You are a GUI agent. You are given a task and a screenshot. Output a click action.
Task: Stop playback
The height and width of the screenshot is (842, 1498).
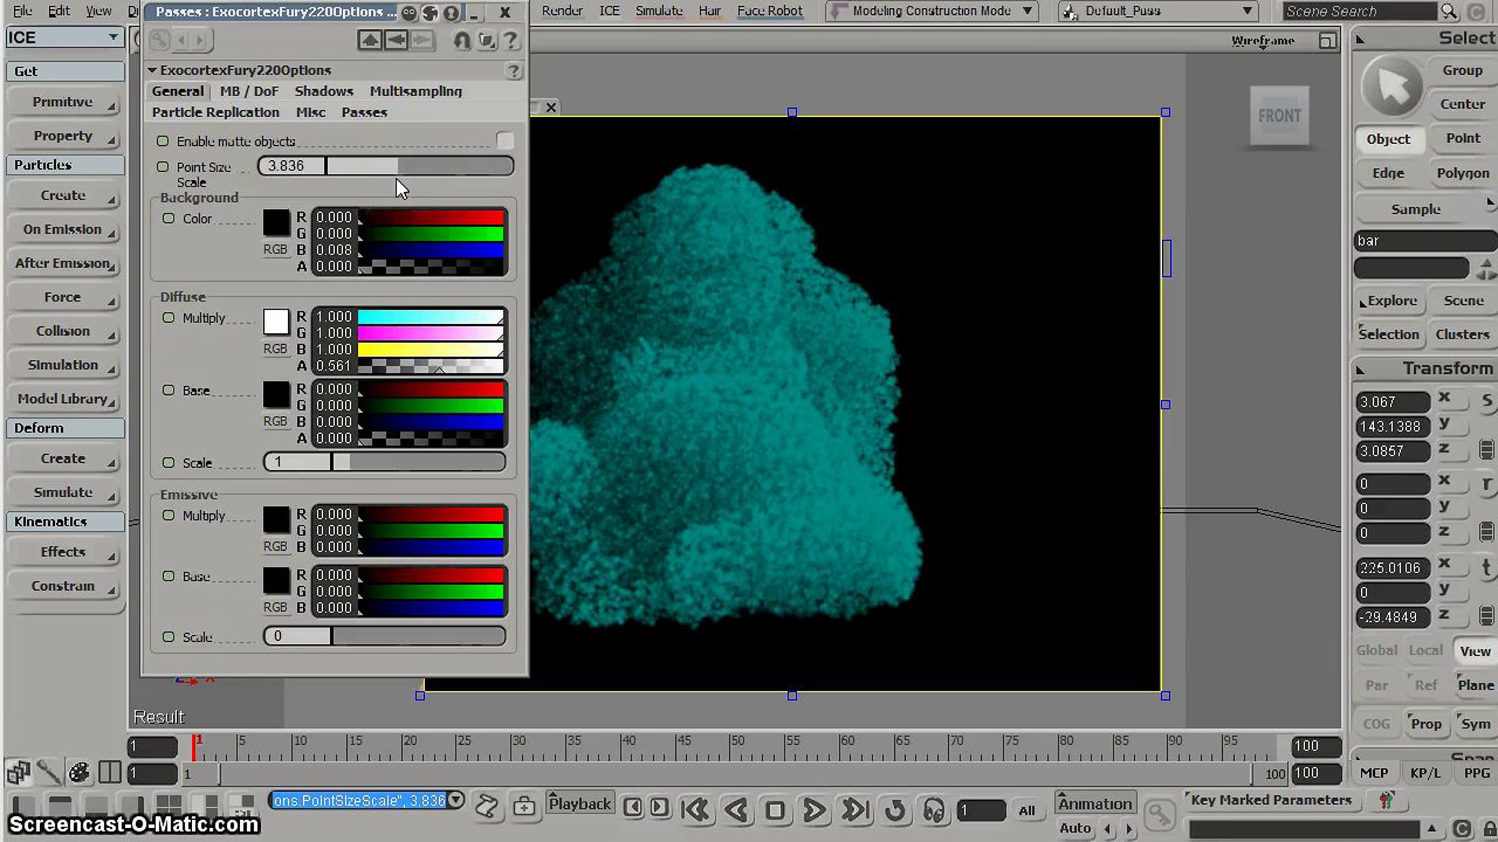click(775, 810)
